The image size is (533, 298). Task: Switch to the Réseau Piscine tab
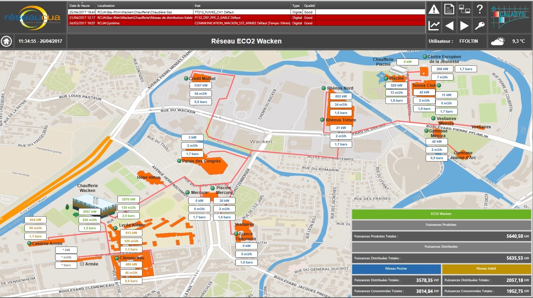396,269
